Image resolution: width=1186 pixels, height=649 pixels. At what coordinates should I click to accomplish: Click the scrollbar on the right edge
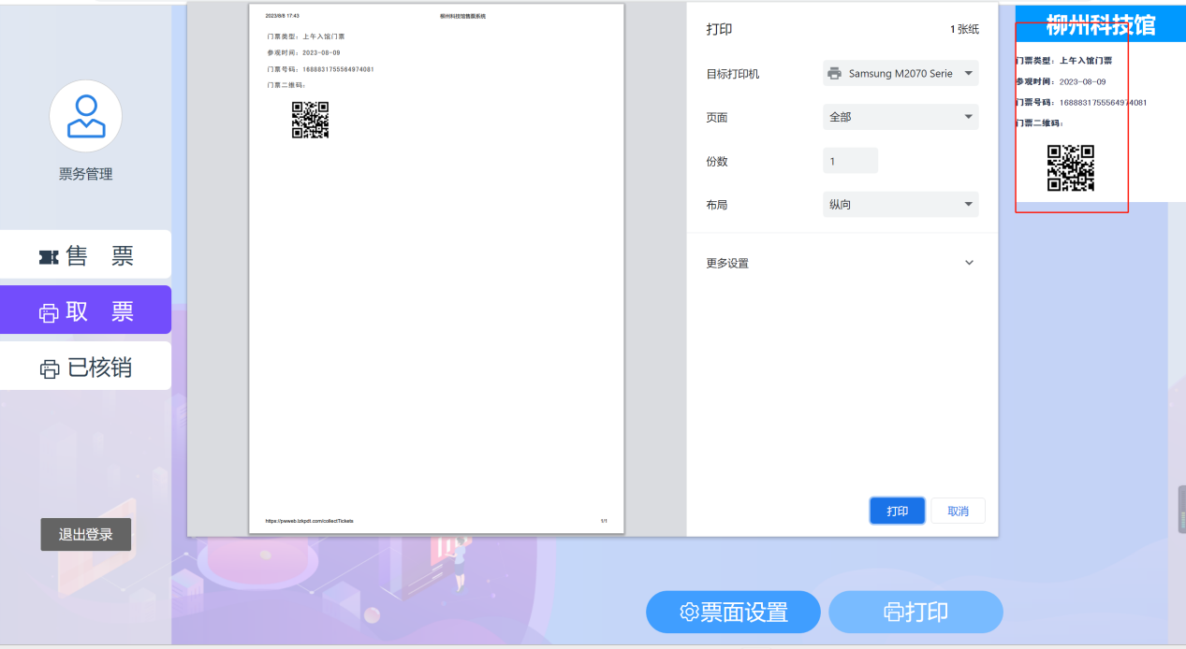(x=1181, y=509)
